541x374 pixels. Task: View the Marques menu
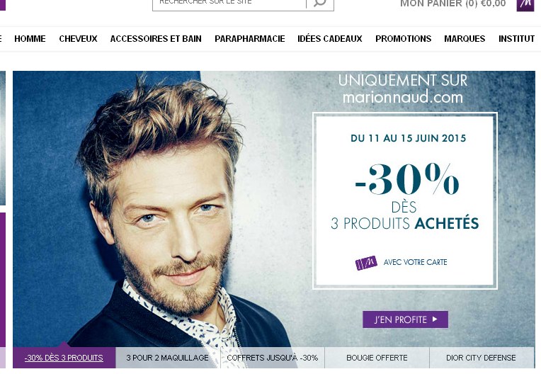tap(465, 39)
